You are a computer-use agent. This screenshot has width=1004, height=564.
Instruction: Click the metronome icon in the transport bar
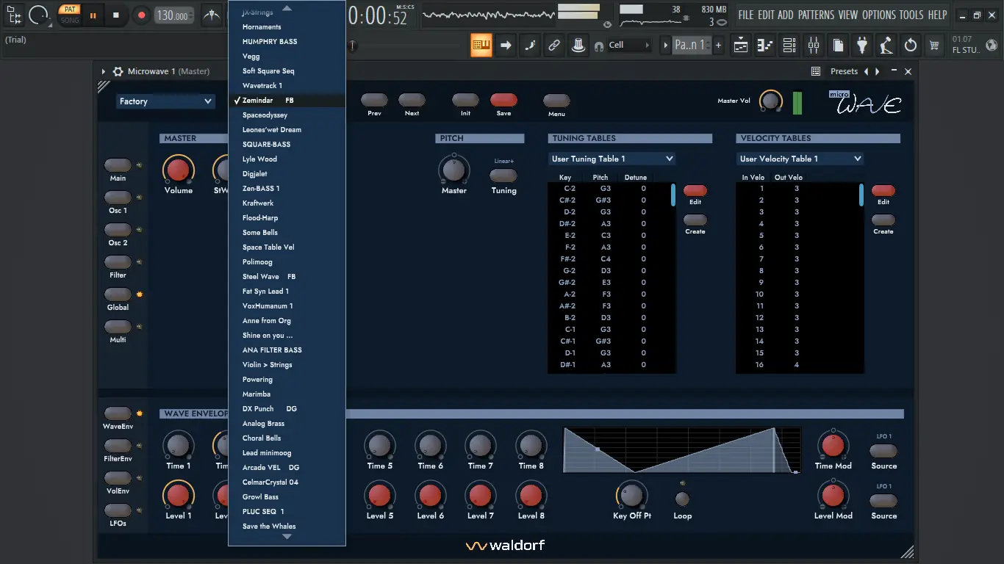211,15
